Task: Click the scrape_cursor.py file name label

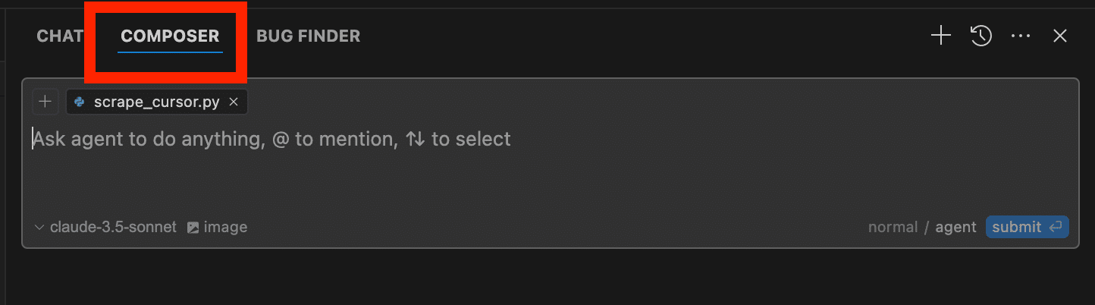Action: 156,102
